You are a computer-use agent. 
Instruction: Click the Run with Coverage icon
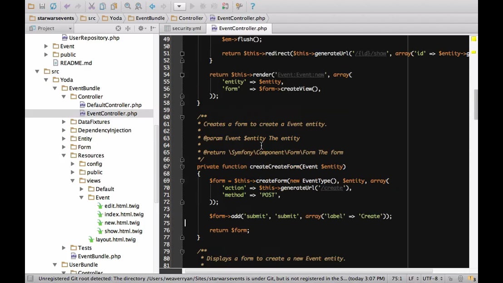point(214,6)
